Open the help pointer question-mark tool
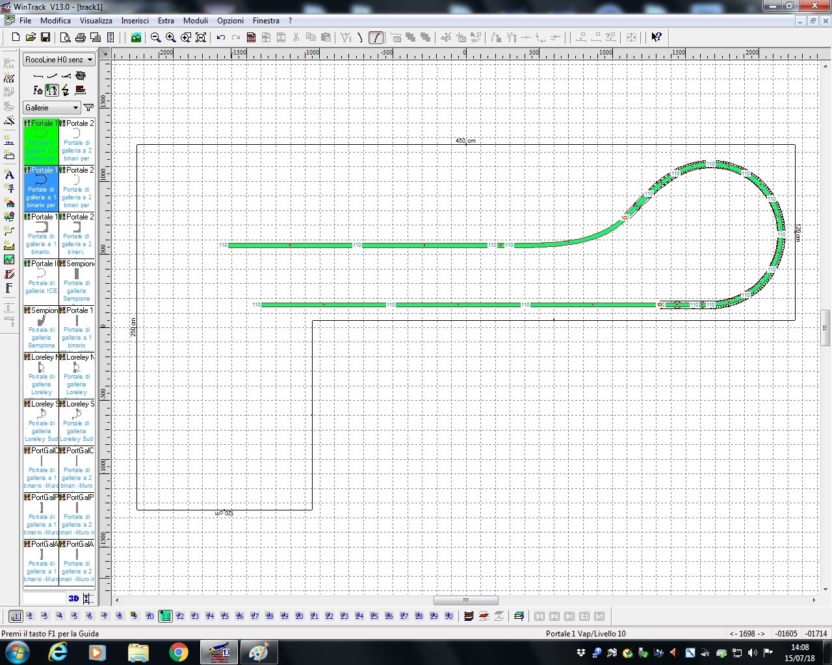Viewport: 832px width, 665px height. coord(656,38)
